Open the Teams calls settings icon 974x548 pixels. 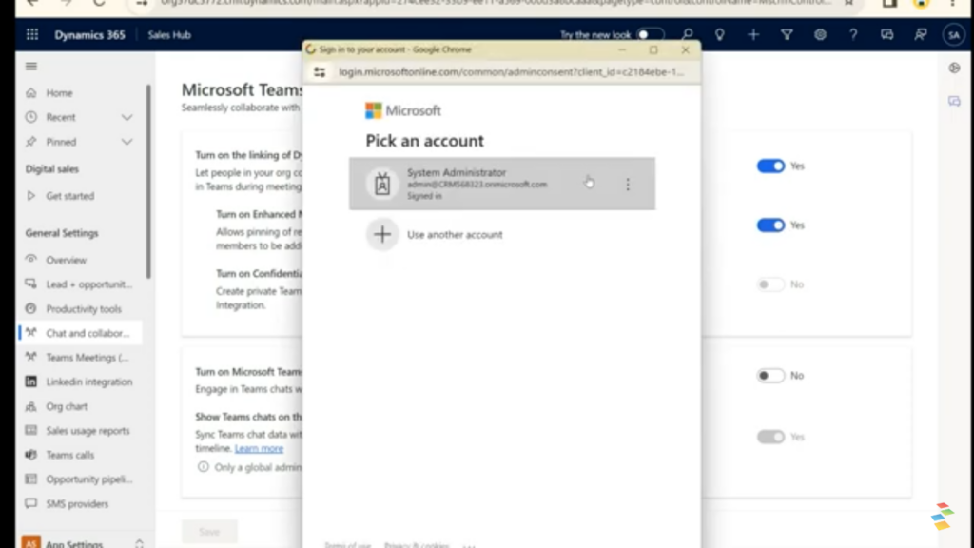(30, 455)
